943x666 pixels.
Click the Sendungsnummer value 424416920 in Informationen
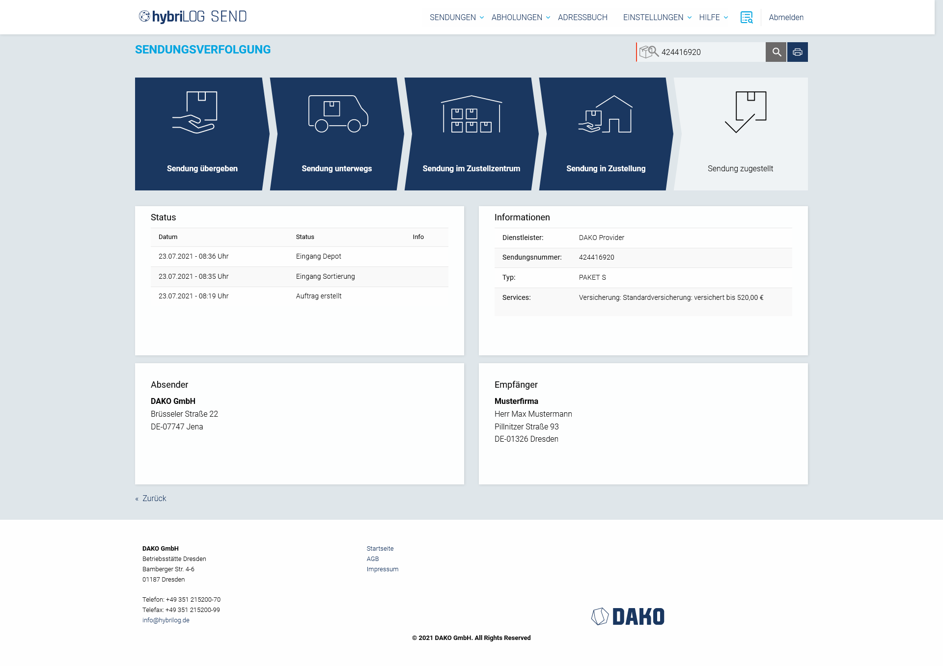pyautogui.click(x=597, y=257)
